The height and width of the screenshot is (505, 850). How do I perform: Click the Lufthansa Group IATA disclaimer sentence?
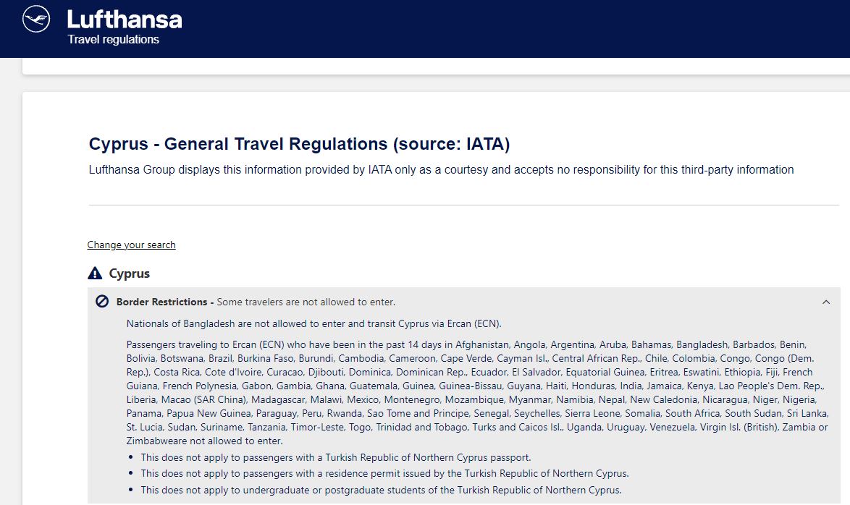[x=441, y=169]
